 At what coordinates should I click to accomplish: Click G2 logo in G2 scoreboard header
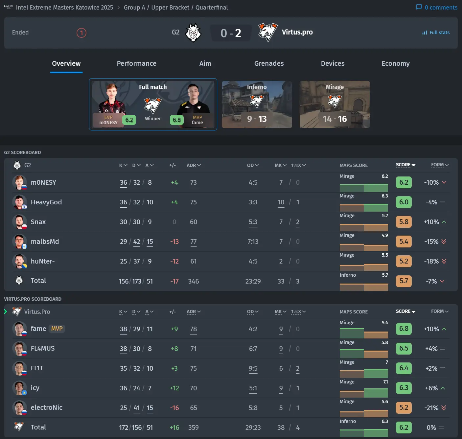tap(17, 165)
